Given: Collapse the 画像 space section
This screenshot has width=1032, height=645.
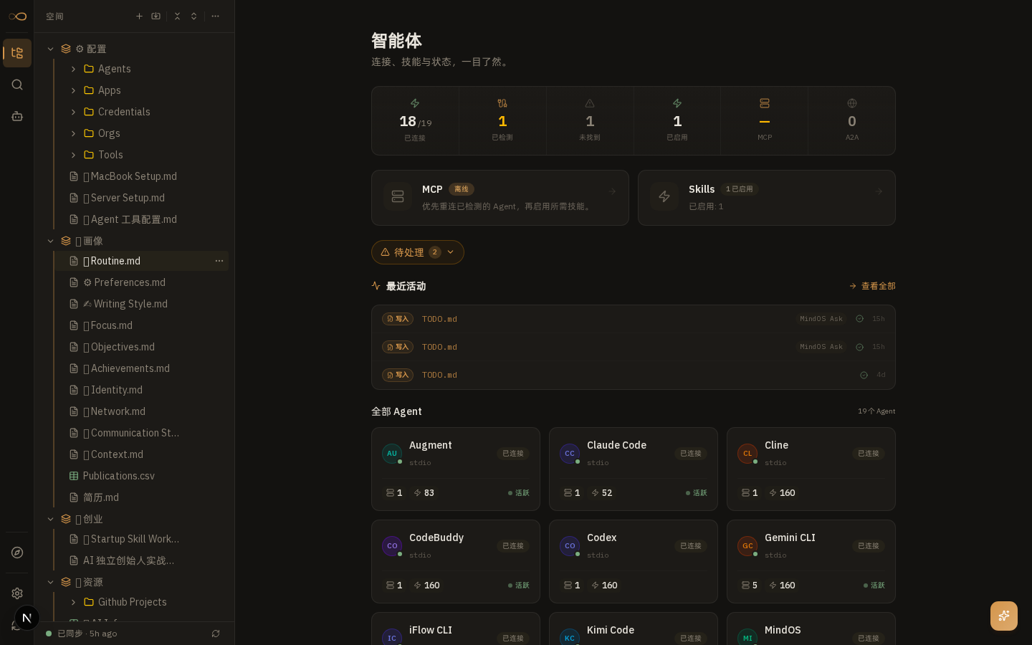Looking at the screenshot, I should coord(50,241).
